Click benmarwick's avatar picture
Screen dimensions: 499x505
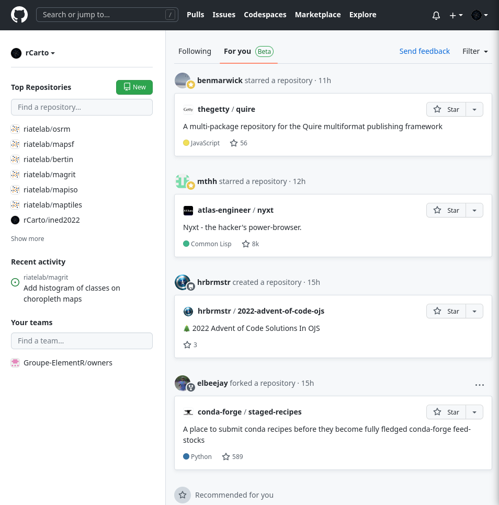pyautogui.click(x=183, y=81)
